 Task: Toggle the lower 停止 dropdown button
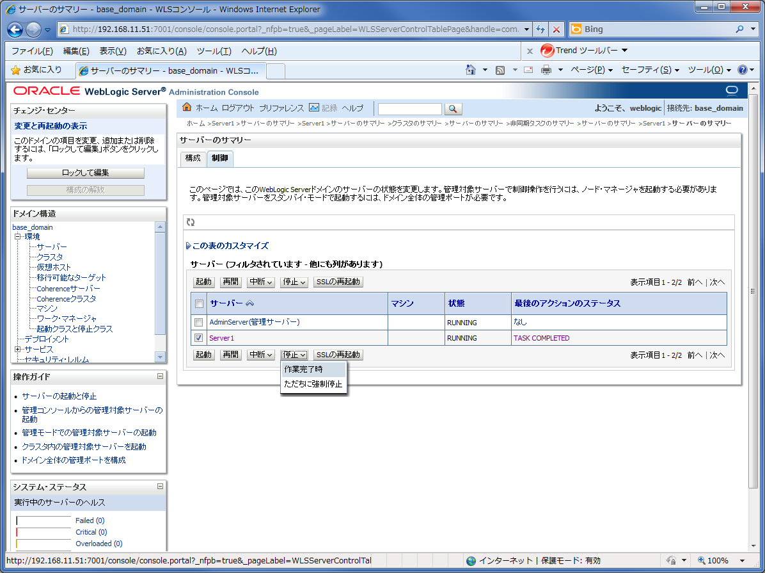294,355
